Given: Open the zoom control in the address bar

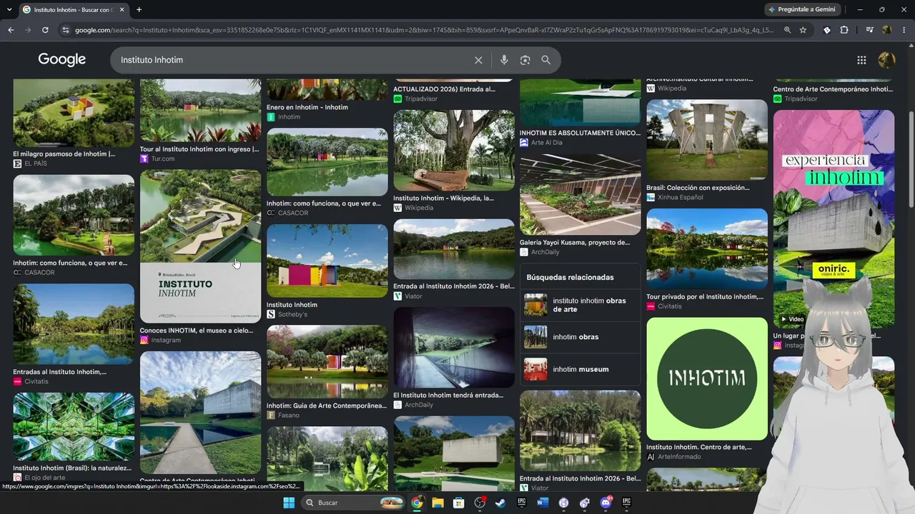Looking at the screenshot, I should point(787,30).
